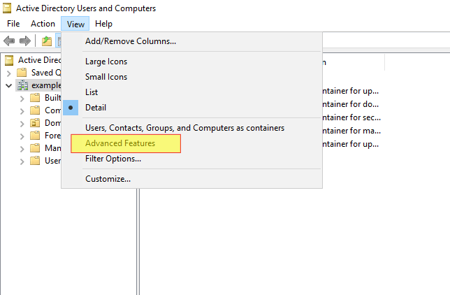Click the Up one level folder icon
Image resolution: width=450 pixels, height=295 pixels.
(x=47, y=41)
